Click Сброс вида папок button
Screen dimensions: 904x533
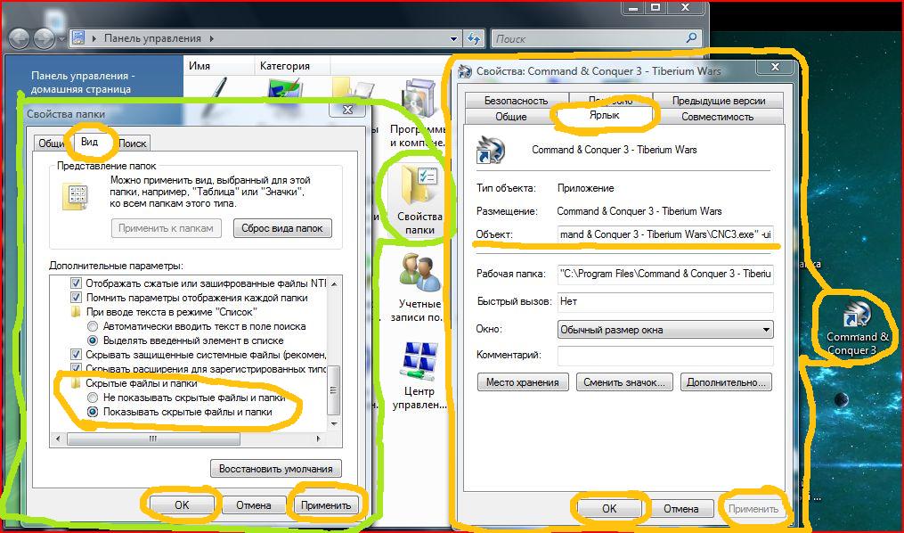click(x=282, y=228)
